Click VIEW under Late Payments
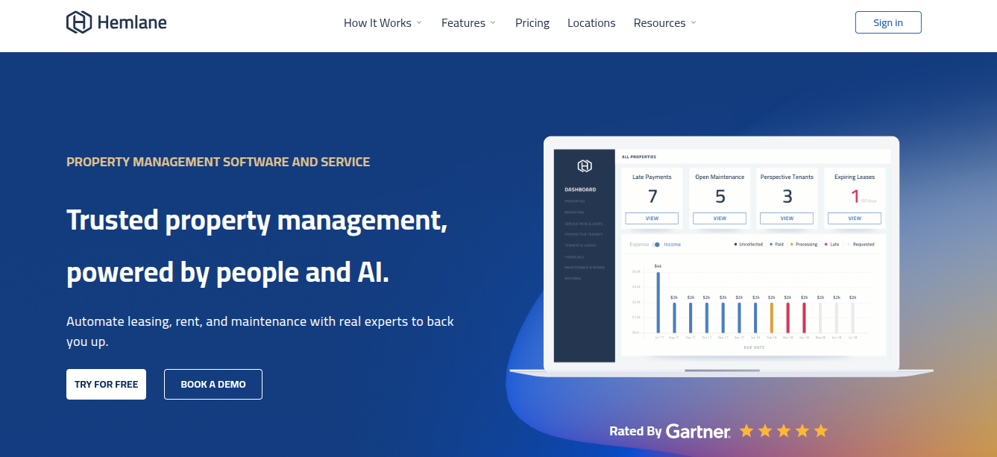The height and width of the screenshot is (457, 997). pos(652,218)
